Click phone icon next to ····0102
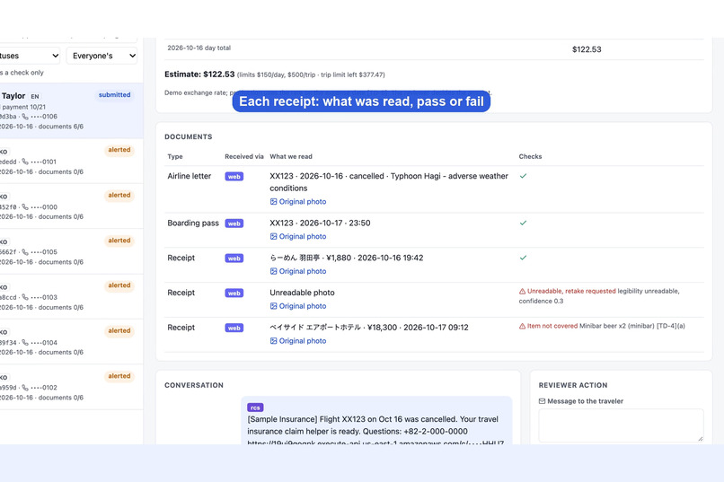Viewport: 724px width, 482px height. (x=25, y=388)
